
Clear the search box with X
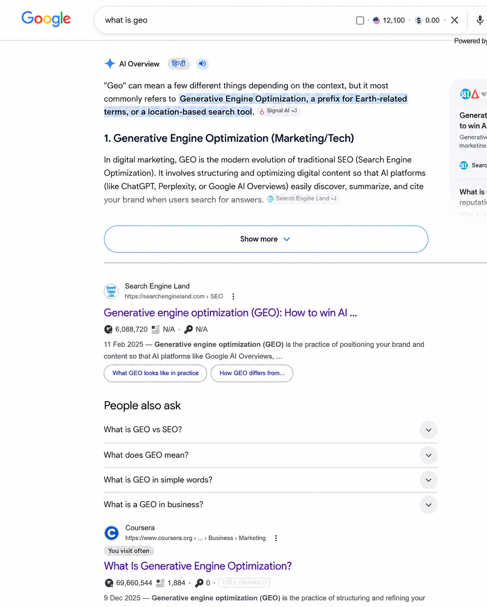(455, 20)
